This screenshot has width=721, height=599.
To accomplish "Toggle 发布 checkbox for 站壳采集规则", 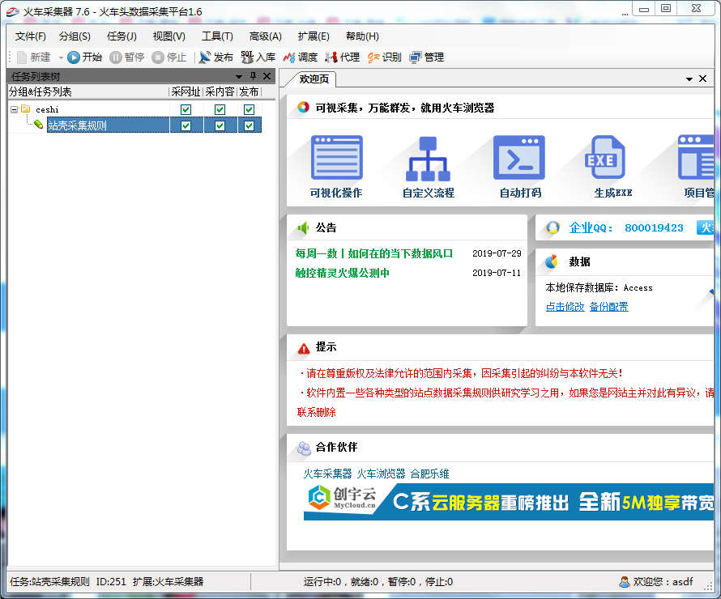I will click(250, 125).
